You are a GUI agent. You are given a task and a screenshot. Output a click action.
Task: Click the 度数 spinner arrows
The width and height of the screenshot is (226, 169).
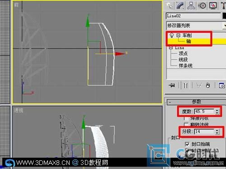point(217,112)
